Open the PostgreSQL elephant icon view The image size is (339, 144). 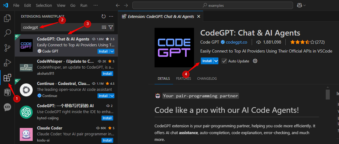(7, 92)
